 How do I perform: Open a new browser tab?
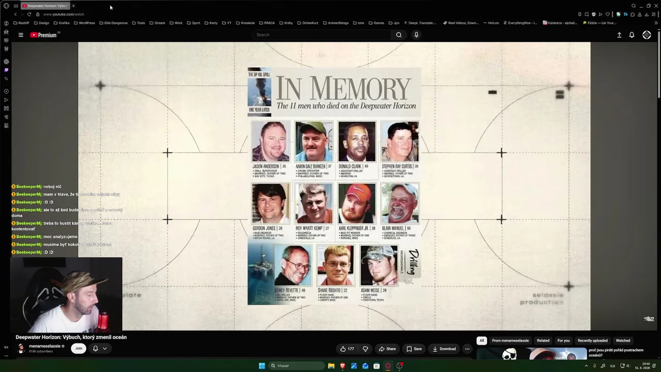(x=73, y=6)
